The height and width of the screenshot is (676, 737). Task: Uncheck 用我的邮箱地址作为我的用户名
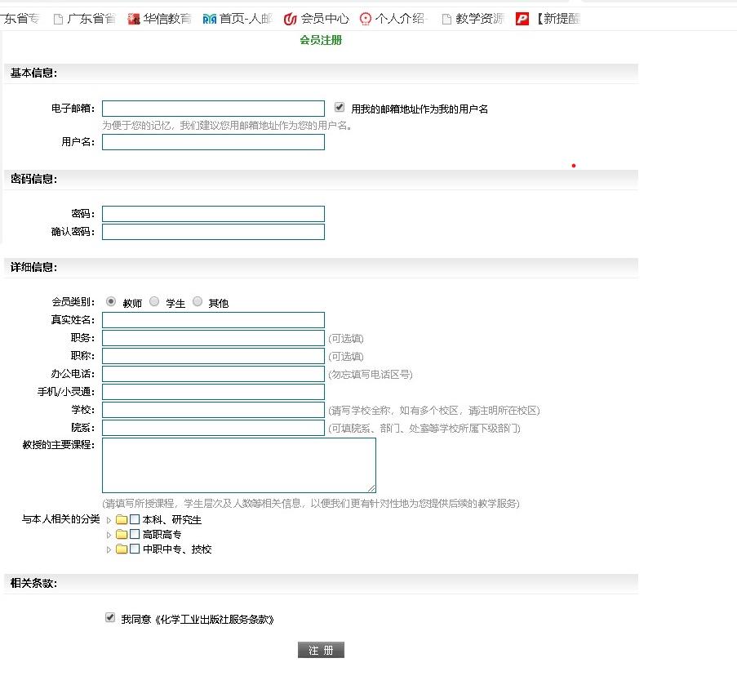pyautogui.click(x=339, y=106)
